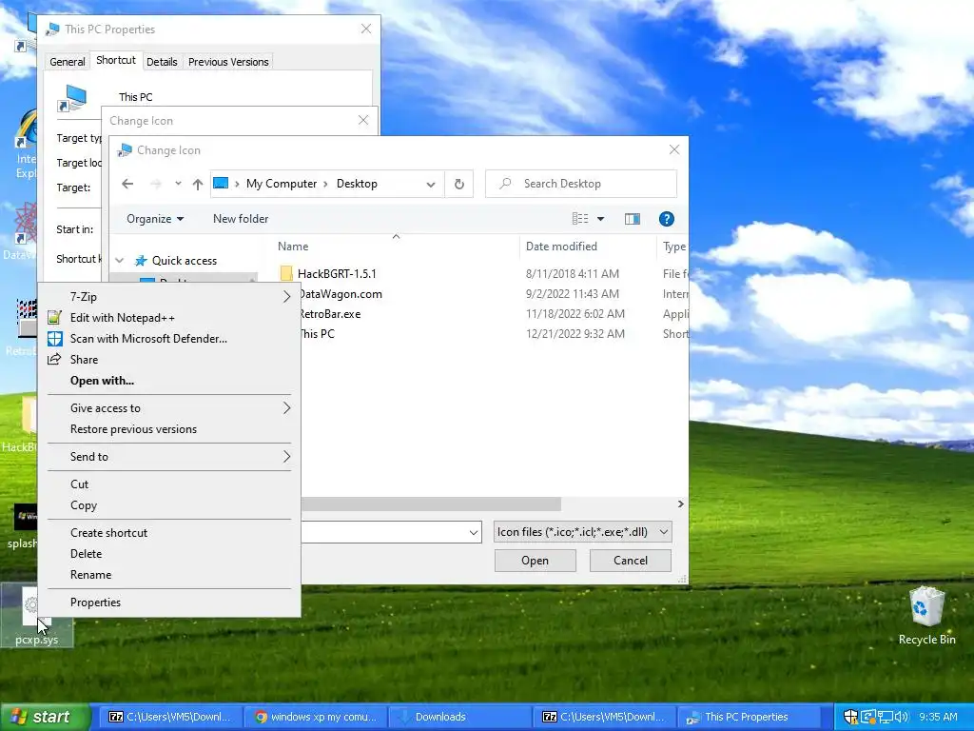
Task: Open the second 7-Zip taskbar window
Action: [x=606, y=717]
